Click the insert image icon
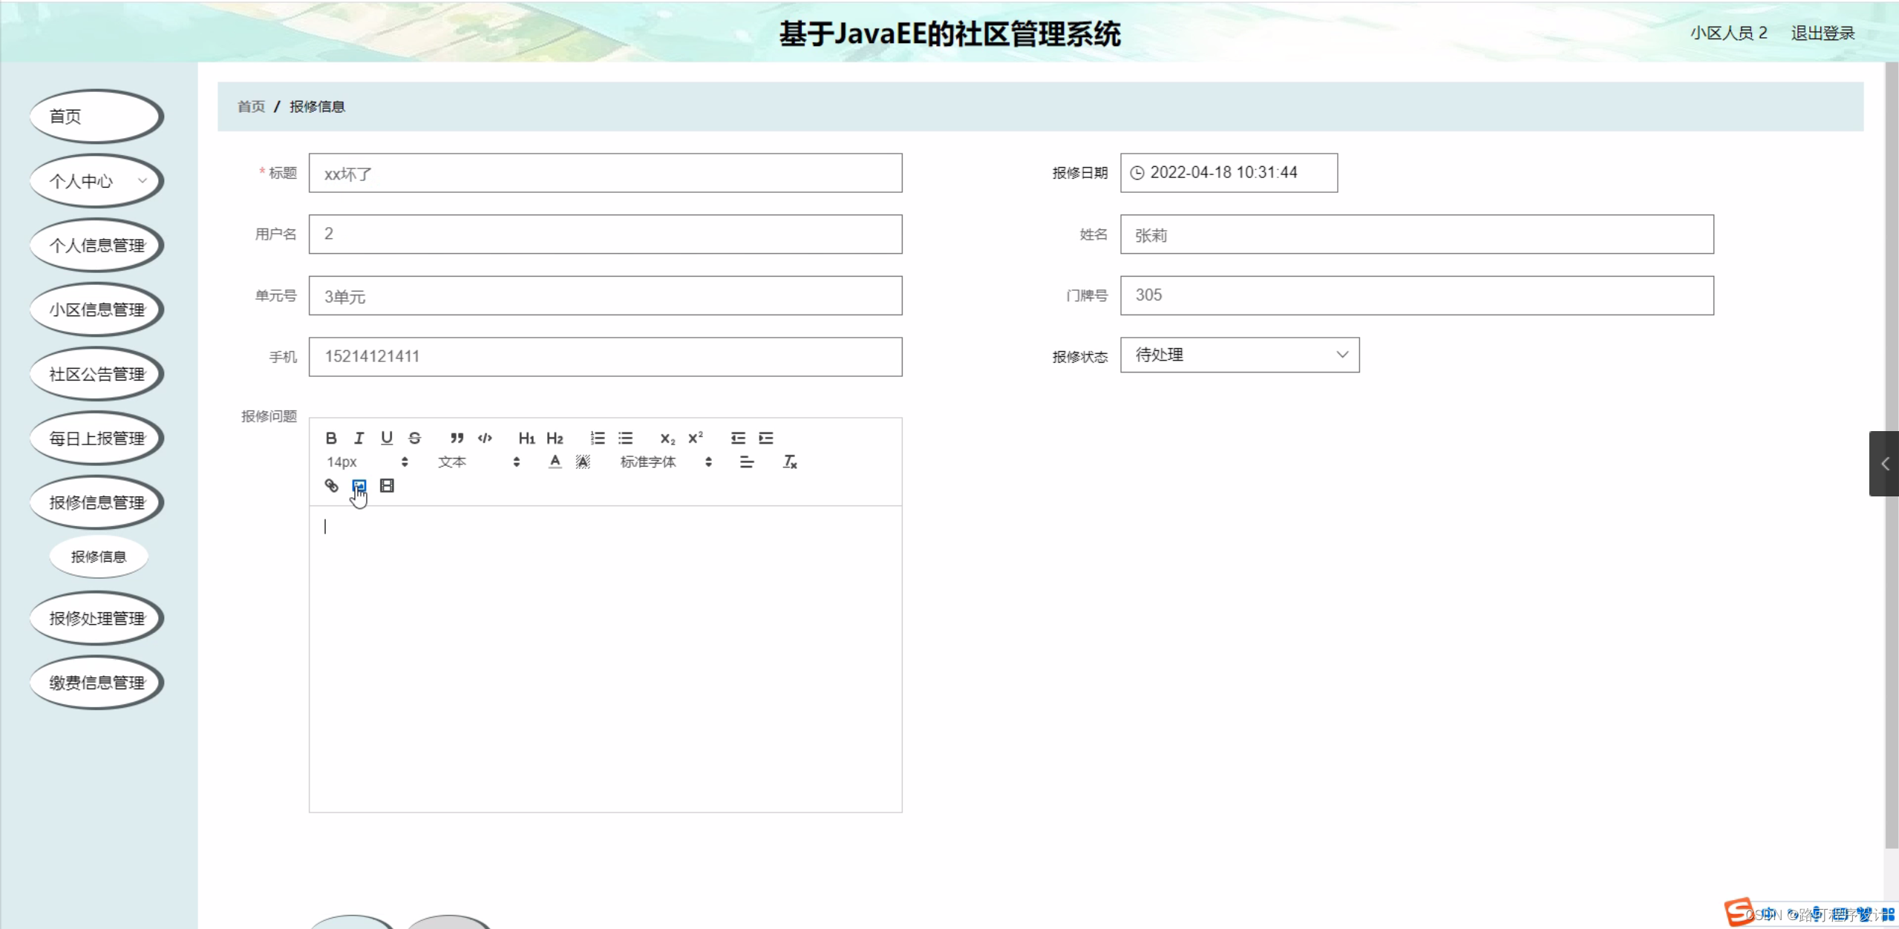The width and height of the screenshot is (1899, 929). [x=359, y=485]
